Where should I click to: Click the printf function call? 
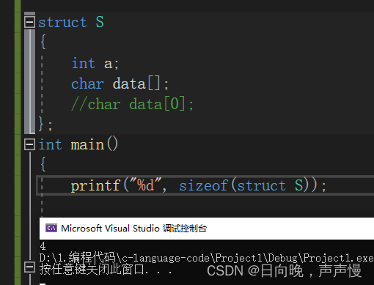[95, 186]
